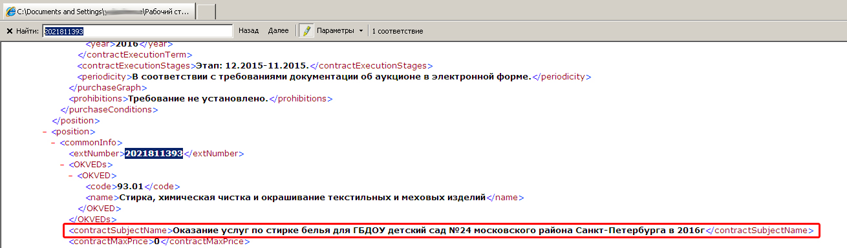Click the text 'Этап: 12.2015-11.2015.'
This screenshot has width=847, height=248.
click(253, 66)
